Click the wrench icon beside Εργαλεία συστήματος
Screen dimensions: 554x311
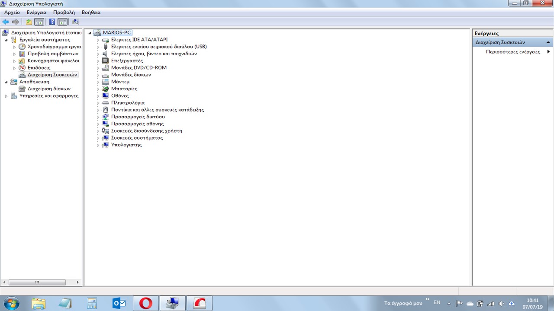click(14, 40)
